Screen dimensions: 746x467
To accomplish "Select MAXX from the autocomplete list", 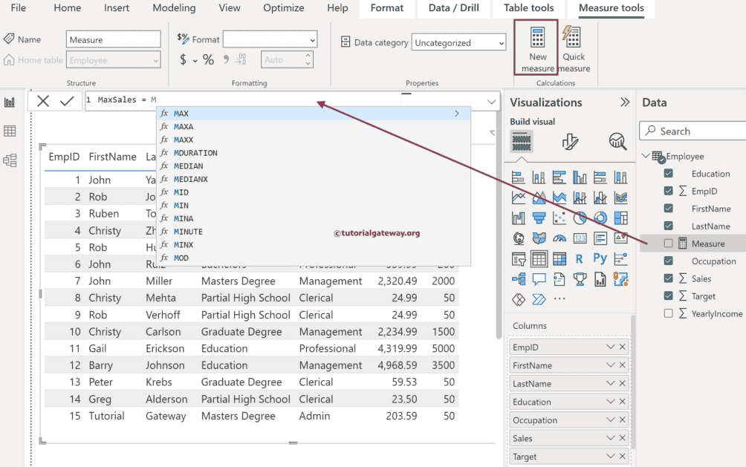I will (x=183, y=140).
